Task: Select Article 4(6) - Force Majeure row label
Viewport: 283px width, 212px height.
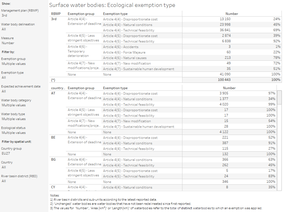Action: click(124, 52)
